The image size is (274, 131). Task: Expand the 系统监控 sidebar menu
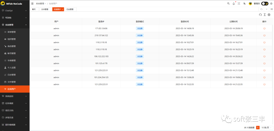point(15,96)
